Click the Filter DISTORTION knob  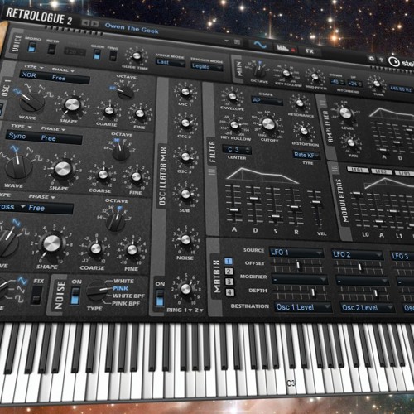[x=304, y=131]
